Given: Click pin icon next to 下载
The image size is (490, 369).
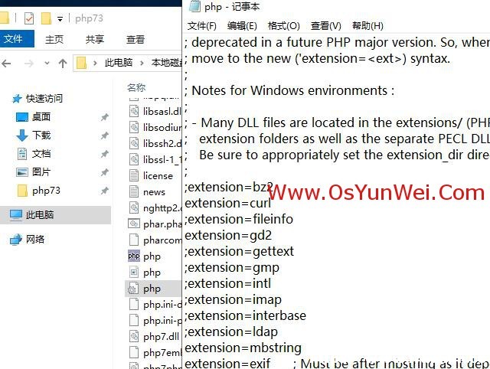Looking at the screenshot, I should tap(105, 136).
